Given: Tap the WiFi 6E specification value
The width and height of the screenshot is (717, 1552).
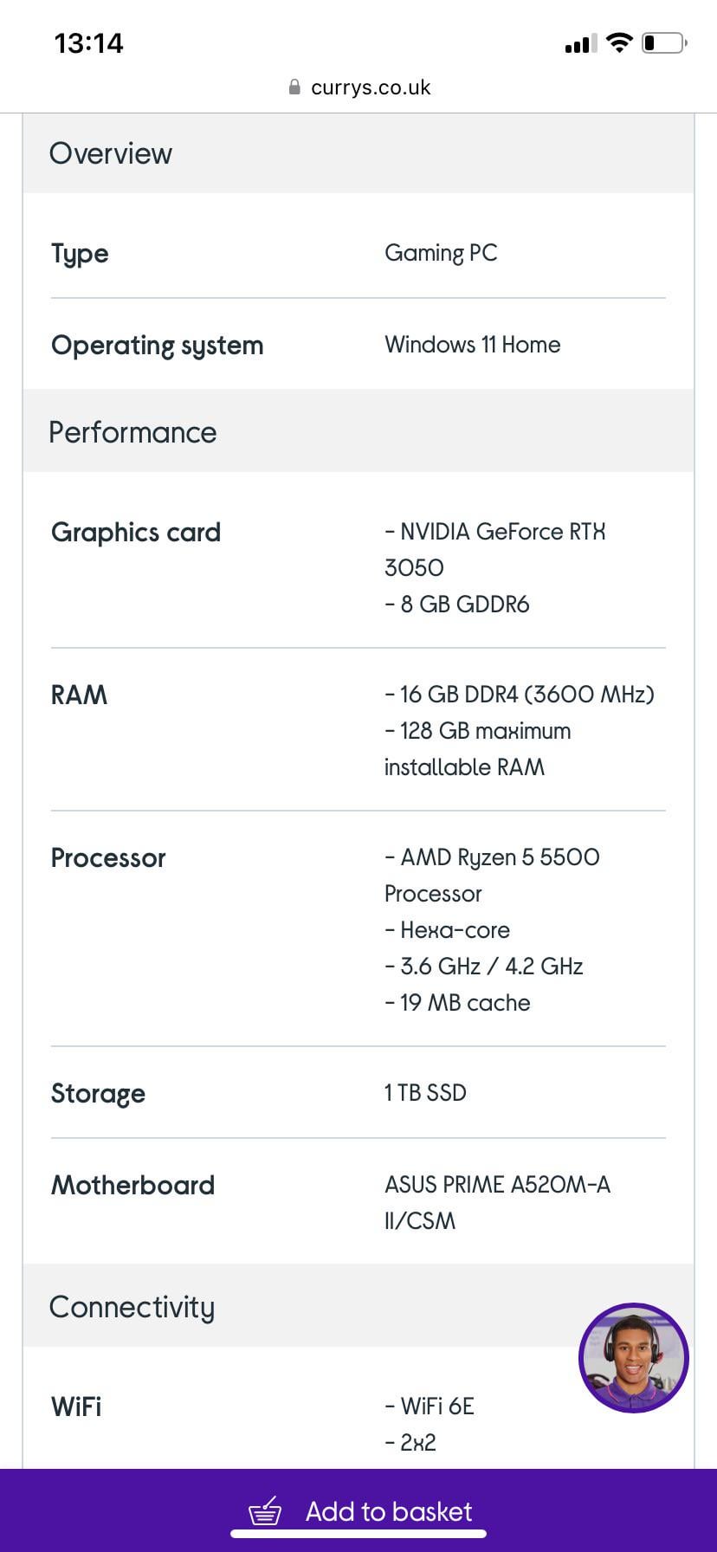Looking at the screenshot, I should point(436,1406).
